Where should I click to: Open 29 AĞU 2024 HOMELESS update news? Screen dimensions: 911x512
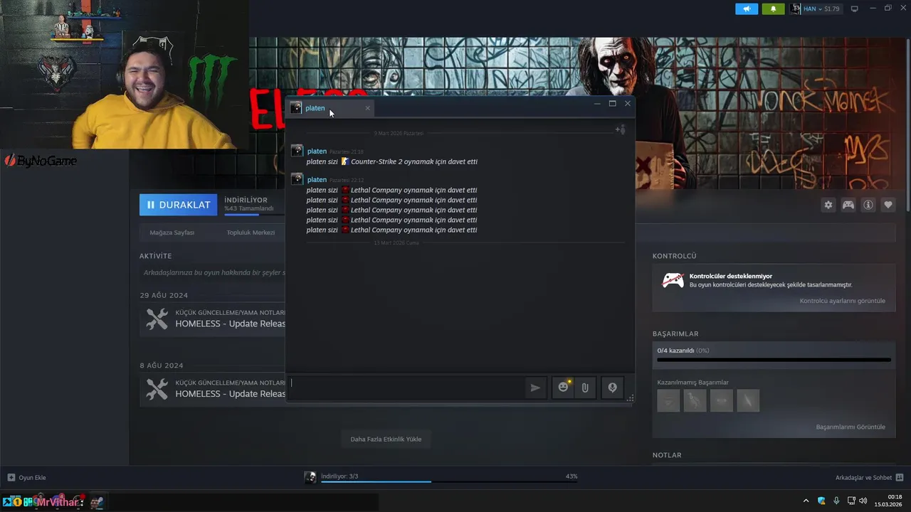coord(213,319)
